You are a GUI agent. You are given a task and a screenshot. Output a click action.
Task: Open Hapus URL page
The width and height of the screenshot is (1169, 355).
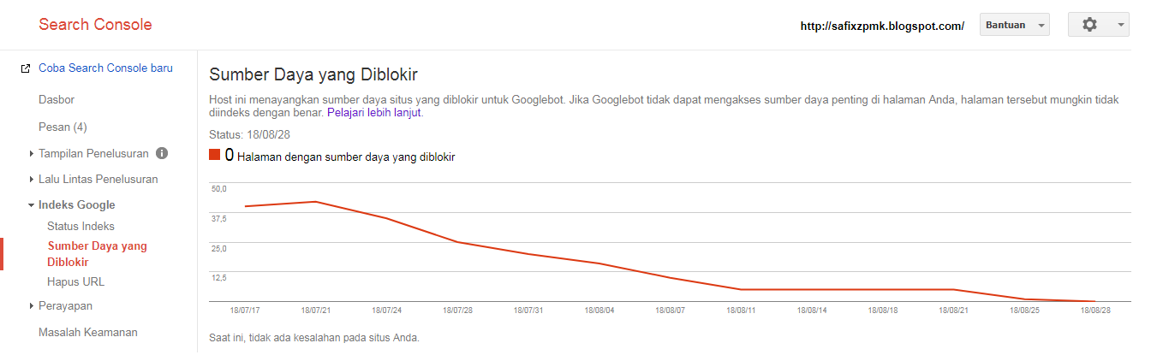[75, 281]
